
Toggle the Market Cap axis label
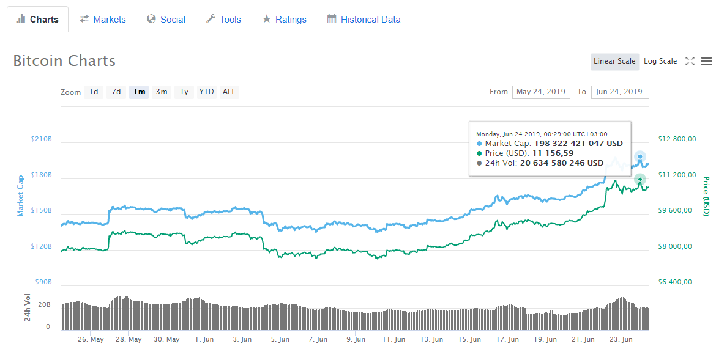click(20, 195)
